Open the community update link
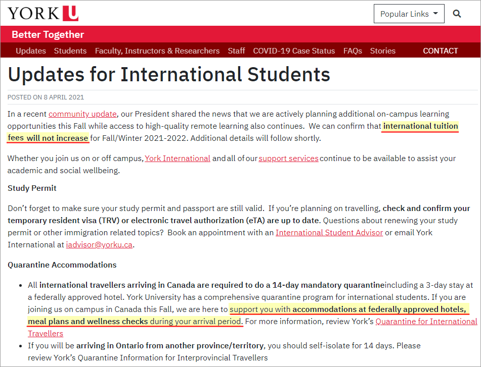Viewport: 481px width, 367px height. [x=82, y=114]
